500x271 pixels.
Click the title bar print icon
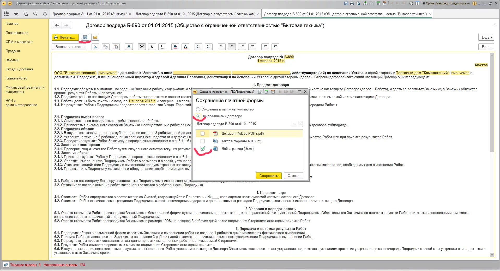pos(352,3)
